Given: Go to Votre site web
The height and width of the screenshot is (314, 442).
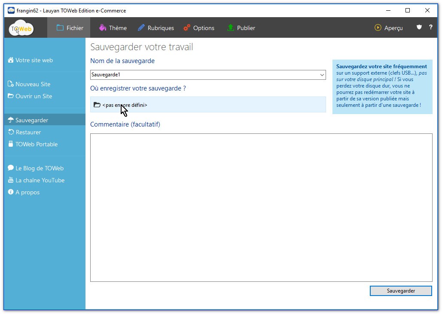Looking at the screenshot, I should (34, 60).
